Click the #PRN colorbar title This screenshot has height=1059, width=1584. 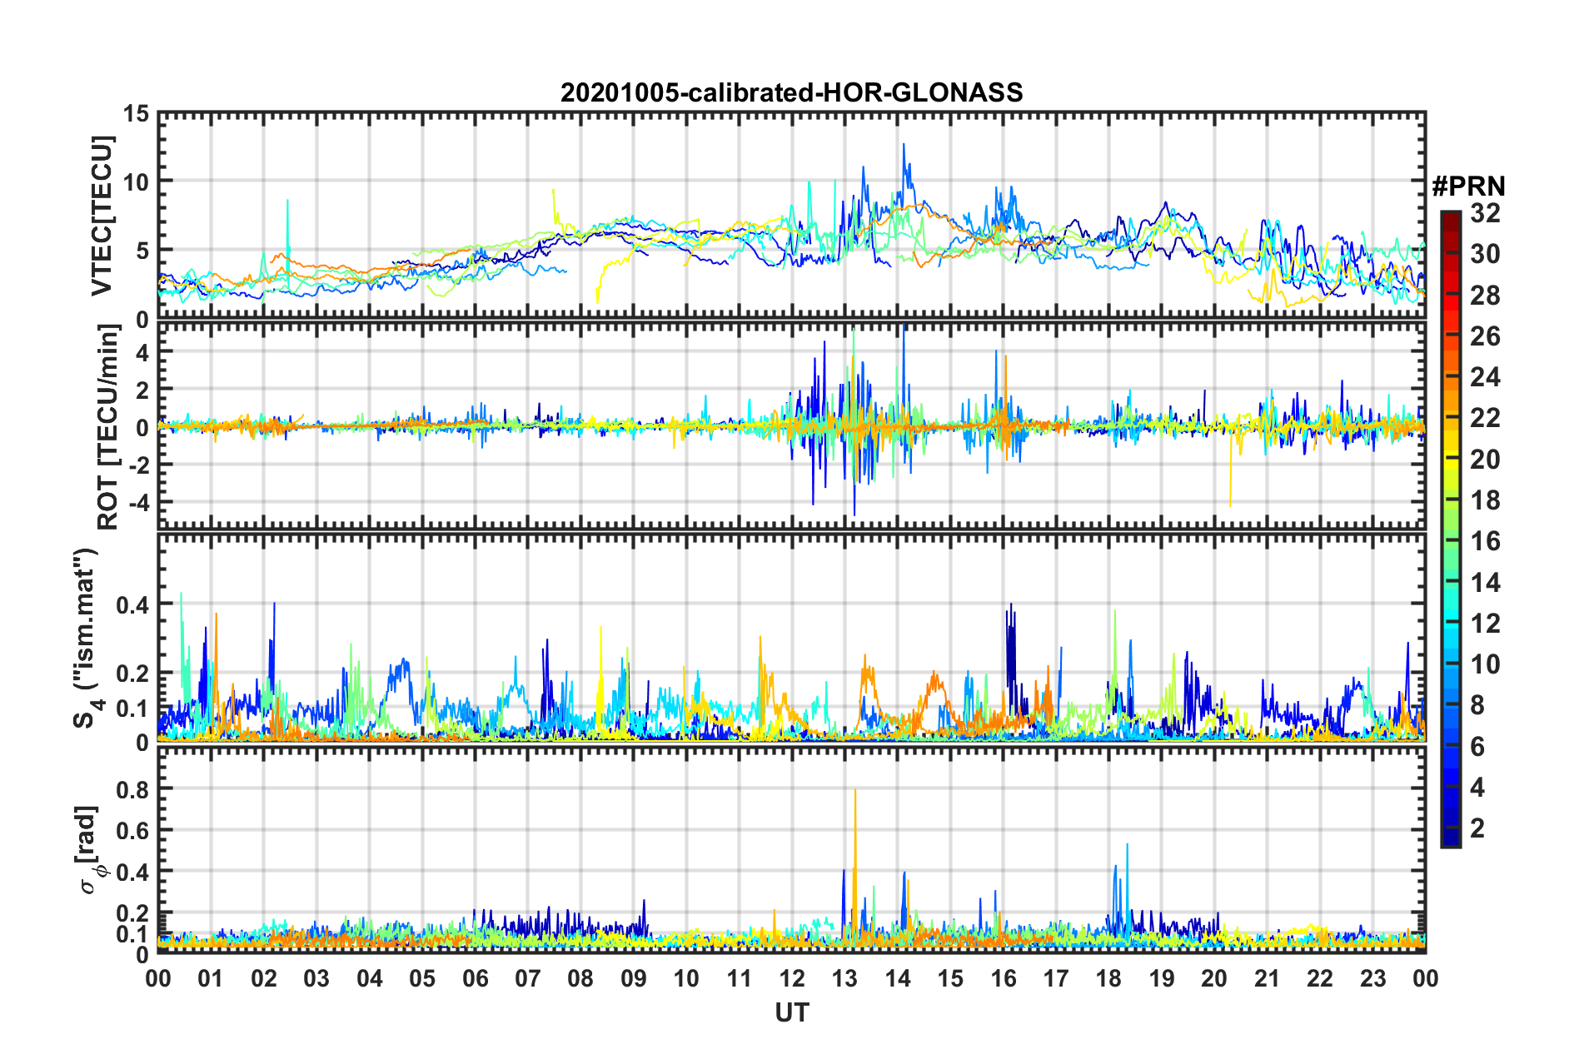pos(1468,186)
